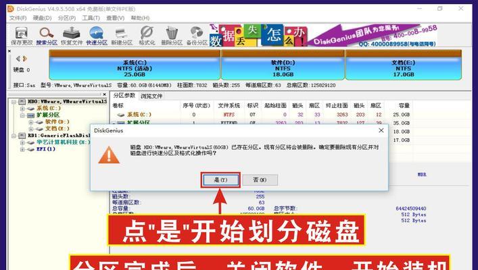The image size is (478, 270).
Task: Select 扩展分区 in the disk tree
Action: pyautogui.click(x=48, y=115)
